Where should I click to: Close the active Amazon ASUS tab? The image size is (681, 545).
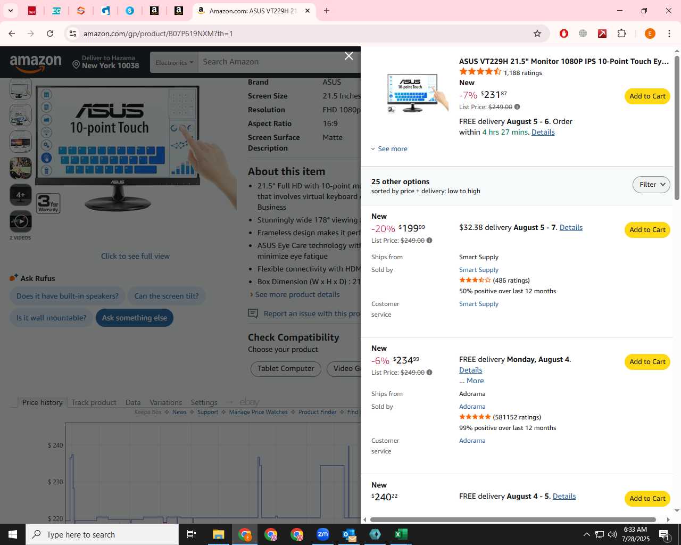307,11
